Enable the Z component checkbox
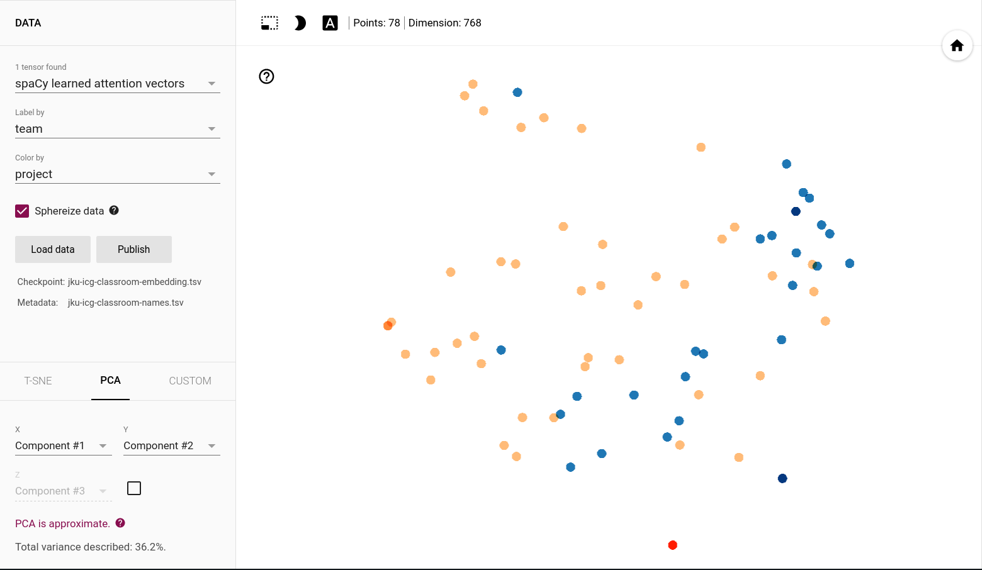Image resolution: width=982 pixels, height=570 pixels. tap(134, 488)
